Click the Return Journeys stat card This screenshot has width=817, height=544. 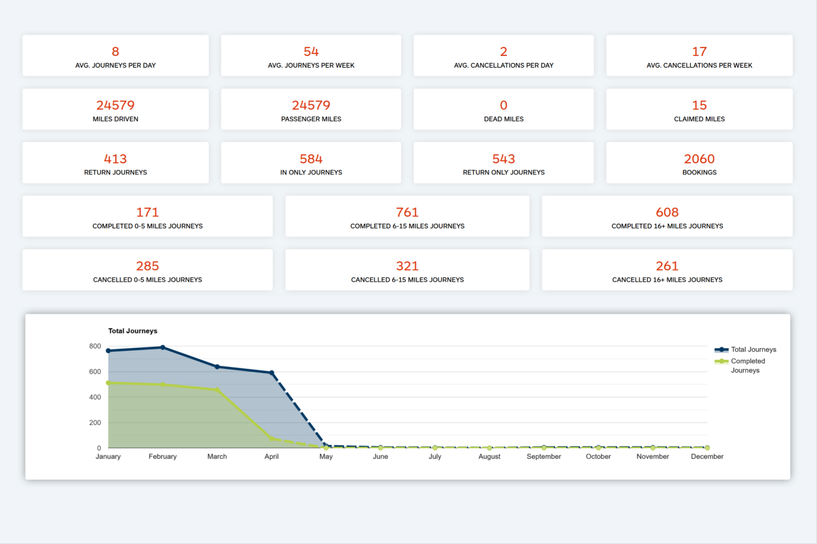115,163
